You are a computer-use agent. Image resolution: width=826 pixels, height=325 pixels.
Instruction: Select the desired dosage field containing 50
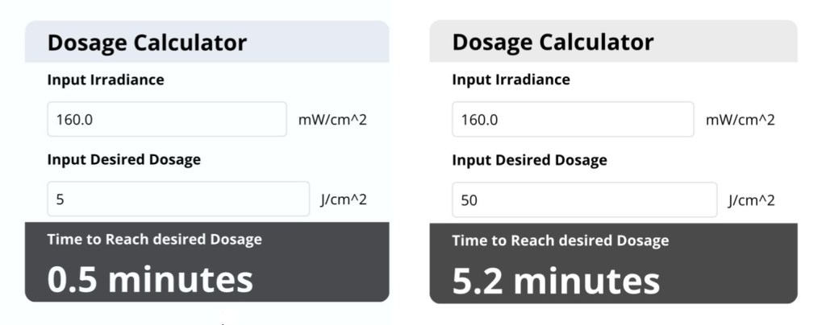point(584,200)
